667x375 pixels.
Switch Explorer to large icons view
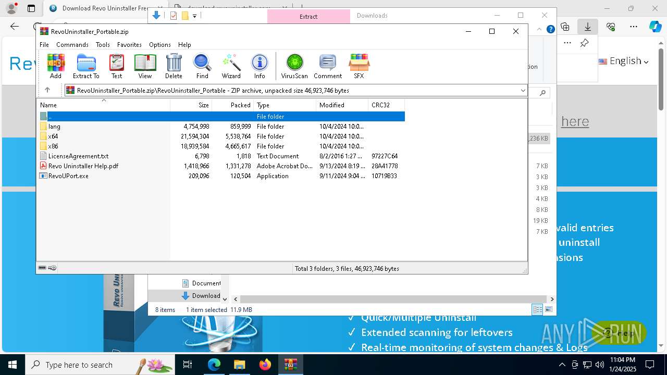click(x=548, y=309)
